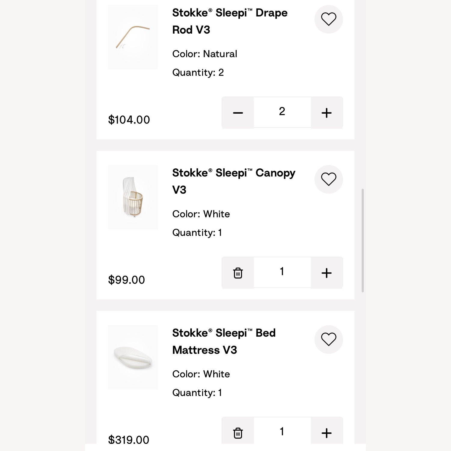The image size is (451, 451).
Task: Edit the Canopy V3 quantity field
Action: (282, 272)
